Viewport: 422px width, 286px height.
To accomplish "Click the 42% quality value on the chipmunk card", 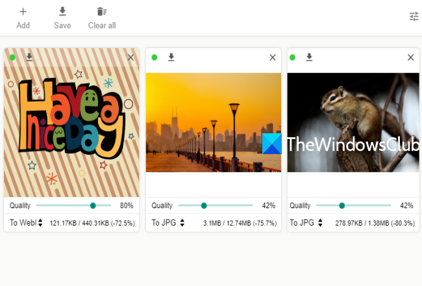I will tap(406, 205).
